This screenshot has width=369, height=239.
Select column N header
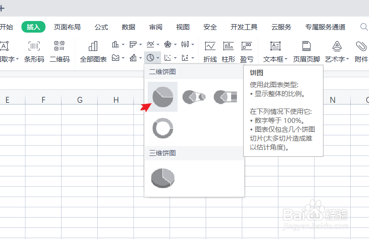pyautogui.click(x=332, y=100)
